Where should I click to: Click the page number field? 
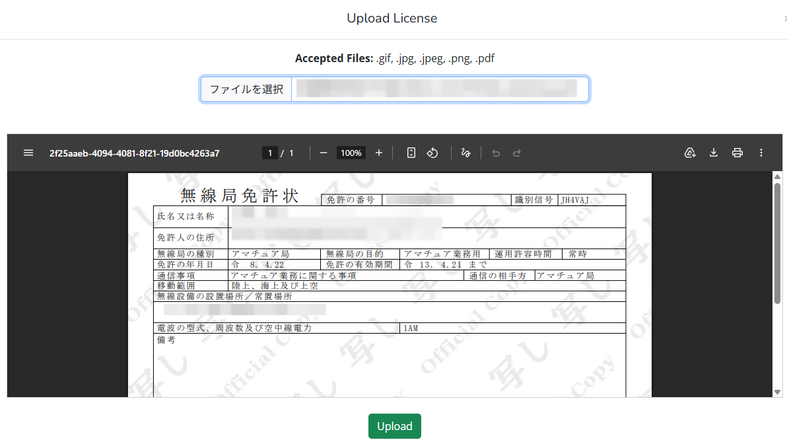point(269,153)
